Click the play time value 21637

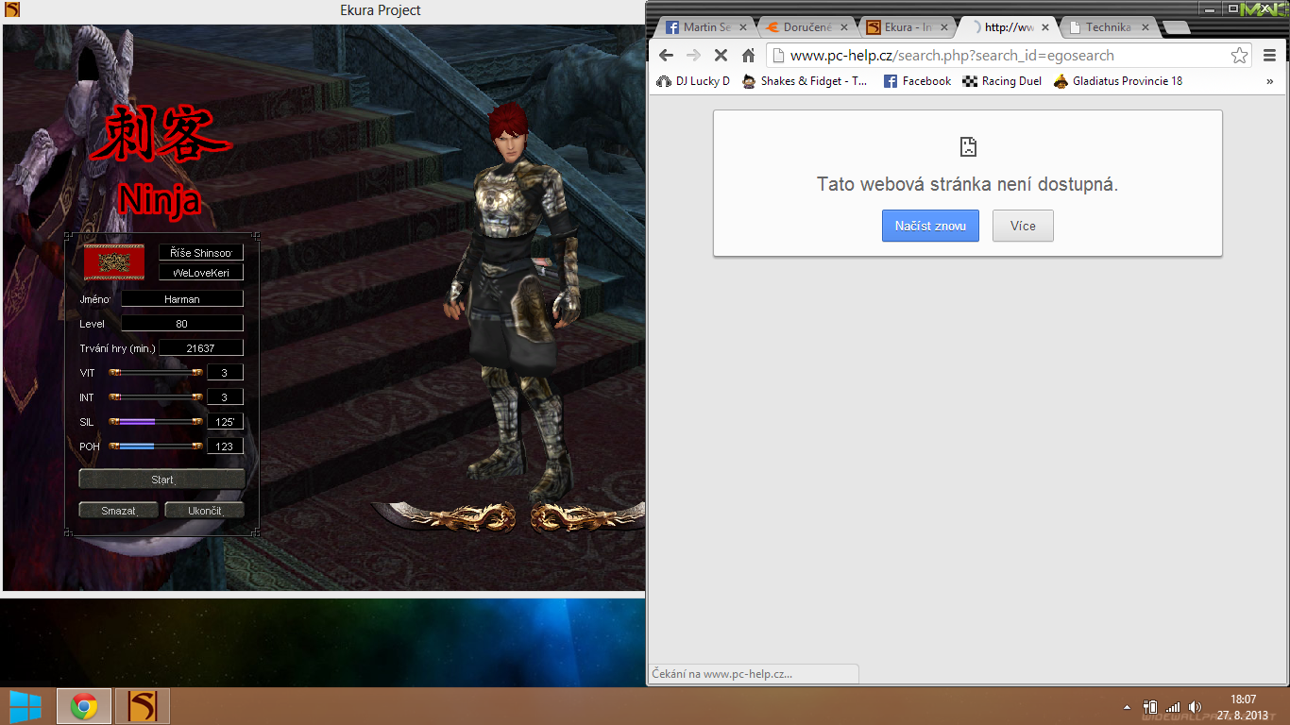(x=201, y=348)
